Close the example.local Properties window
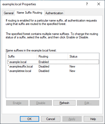Image resolution: width=105 pixels, height=124 pixels. pyautogui.click(x=99, y=4)
